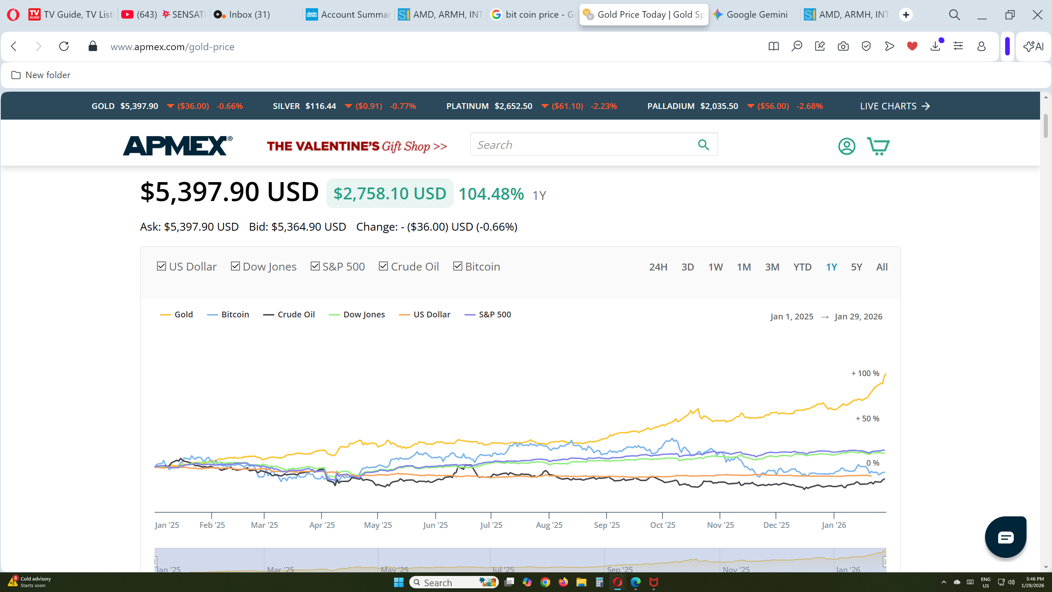Open the Opera downloads icon
Screen dimensions: 1052x592
click(935, 46)
